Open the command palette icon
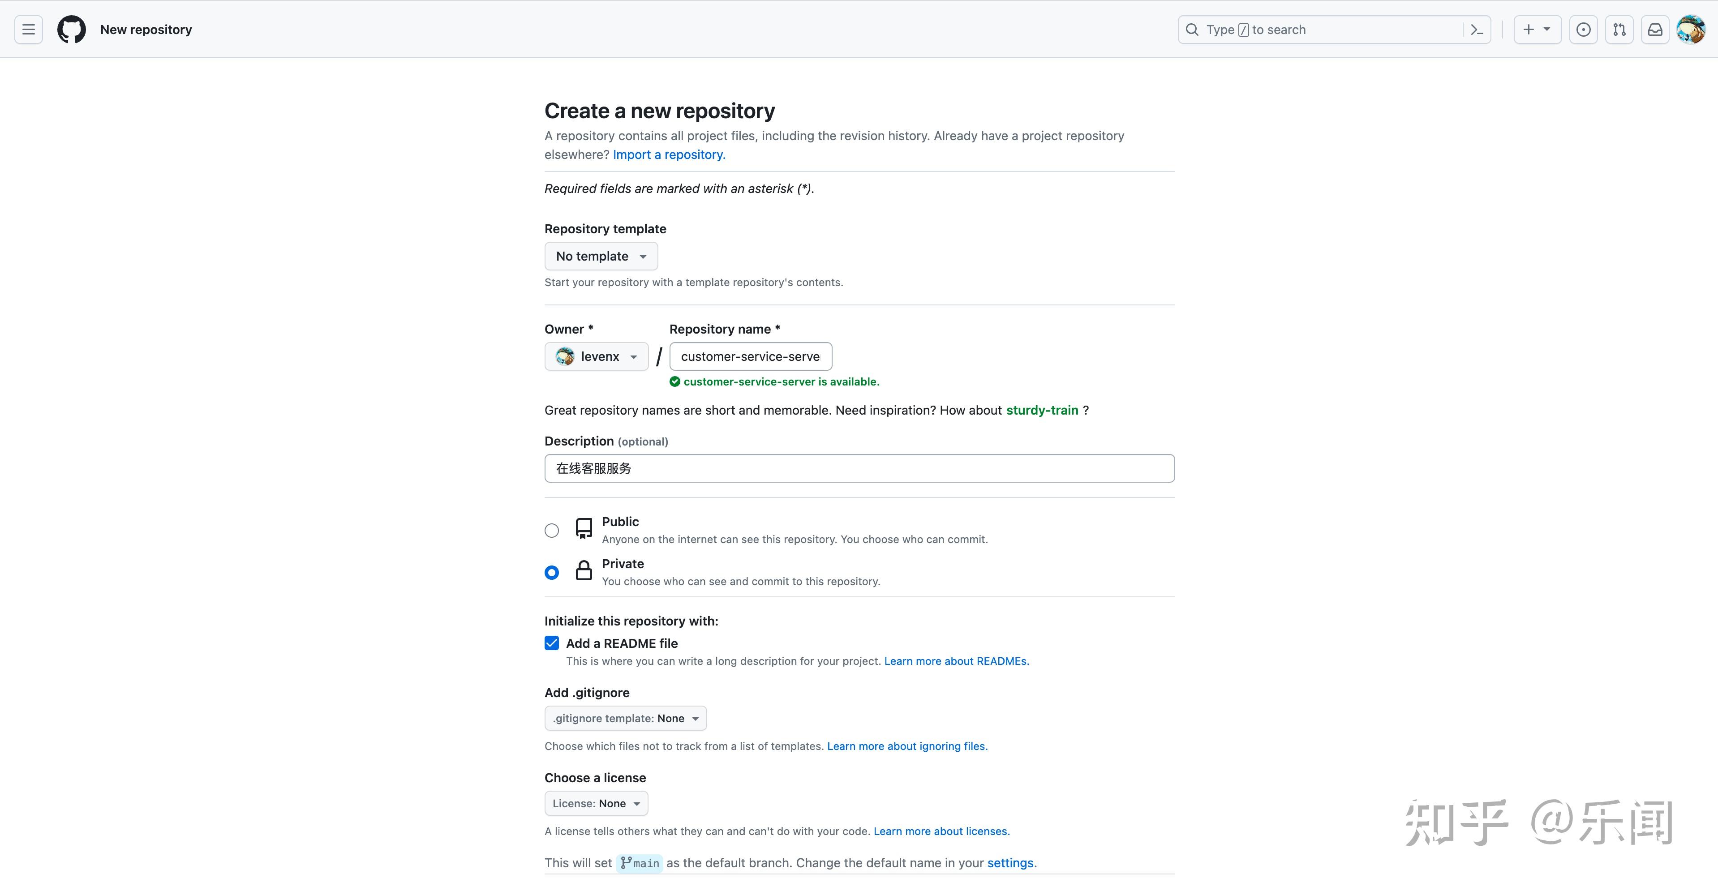1718x891 pixels. tap(1477, 30)
